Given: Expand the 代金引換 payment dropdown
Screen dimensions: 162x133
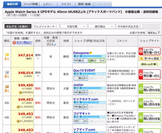Looking at the screenshot, I should [73, 26].
